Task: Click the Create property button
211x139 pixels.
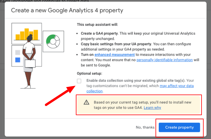Action: tap(179, 127)
